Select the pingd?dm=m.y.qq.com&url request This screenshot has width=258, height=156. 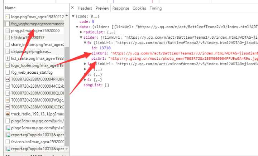pyautogui.click(x=34, y=121)
